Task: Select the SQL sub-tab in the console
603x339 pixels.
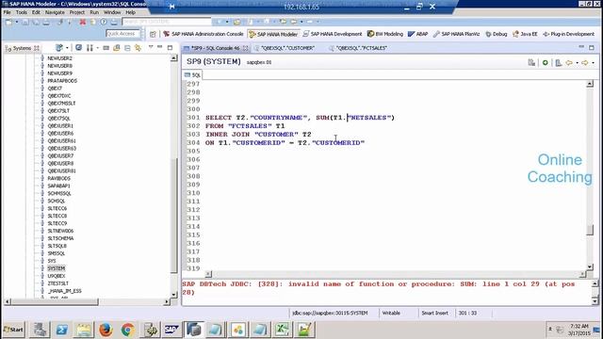Action: 192,75
